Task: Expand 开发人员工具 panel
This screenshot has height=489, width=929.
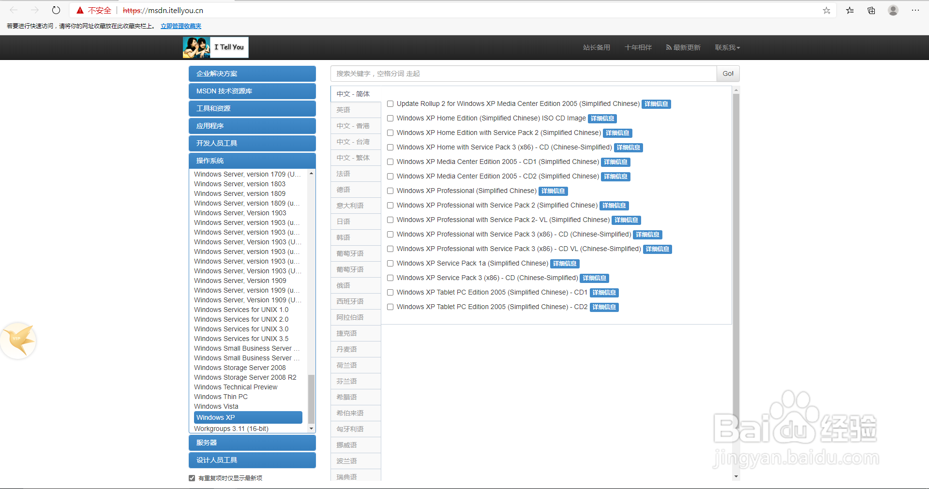Action: tap(252, 143)
